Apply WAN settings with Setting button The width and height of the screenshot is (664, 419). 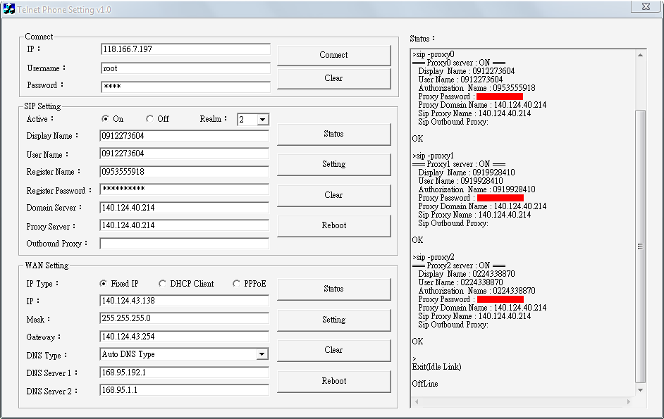coord(333,320)
